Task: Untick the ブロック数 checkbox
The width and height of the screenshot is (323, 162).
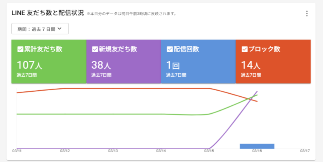Action: [x=244, y=49]
